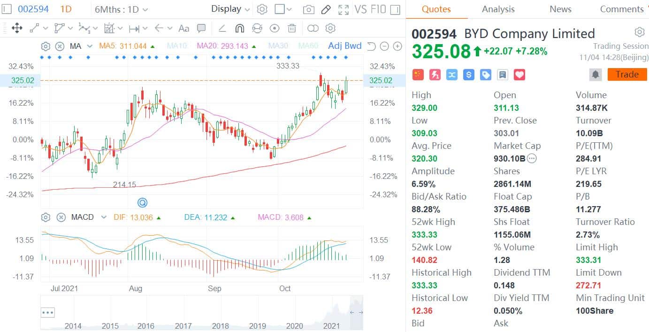Image resolution: width=649 pixels, height=332 pixels.
Task: Open the drawing pencil tool
Action: tap(326, 8)
